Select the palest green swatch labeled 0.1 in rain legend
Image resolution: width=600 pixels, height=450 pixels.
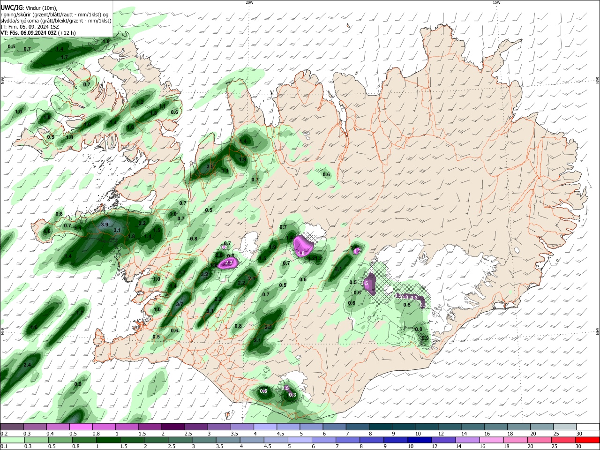13,440
